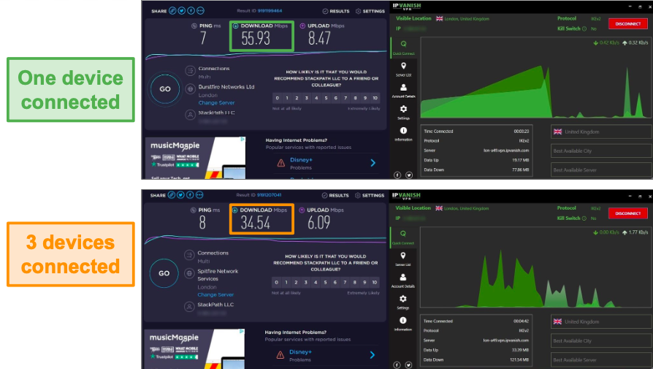Viewport: 653px width, 369px height.
Task: Click Kill Switch info icon in IPVanish connected 00:03:23
Action: click(584, 28)
